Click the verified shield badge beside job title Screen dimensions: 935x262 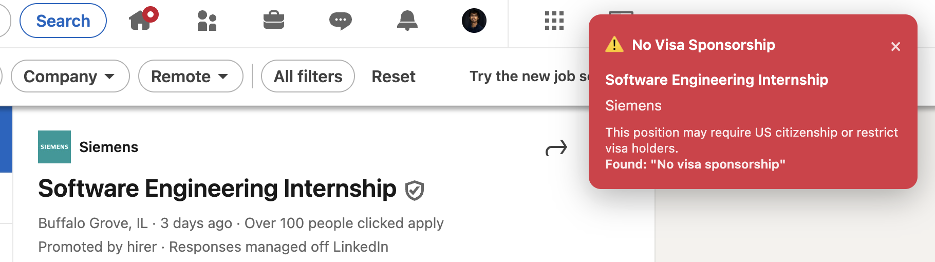point(415,191)
